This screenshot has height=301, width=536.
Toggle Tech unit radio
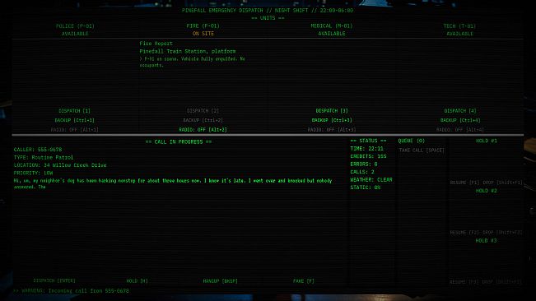click(460, 130)
